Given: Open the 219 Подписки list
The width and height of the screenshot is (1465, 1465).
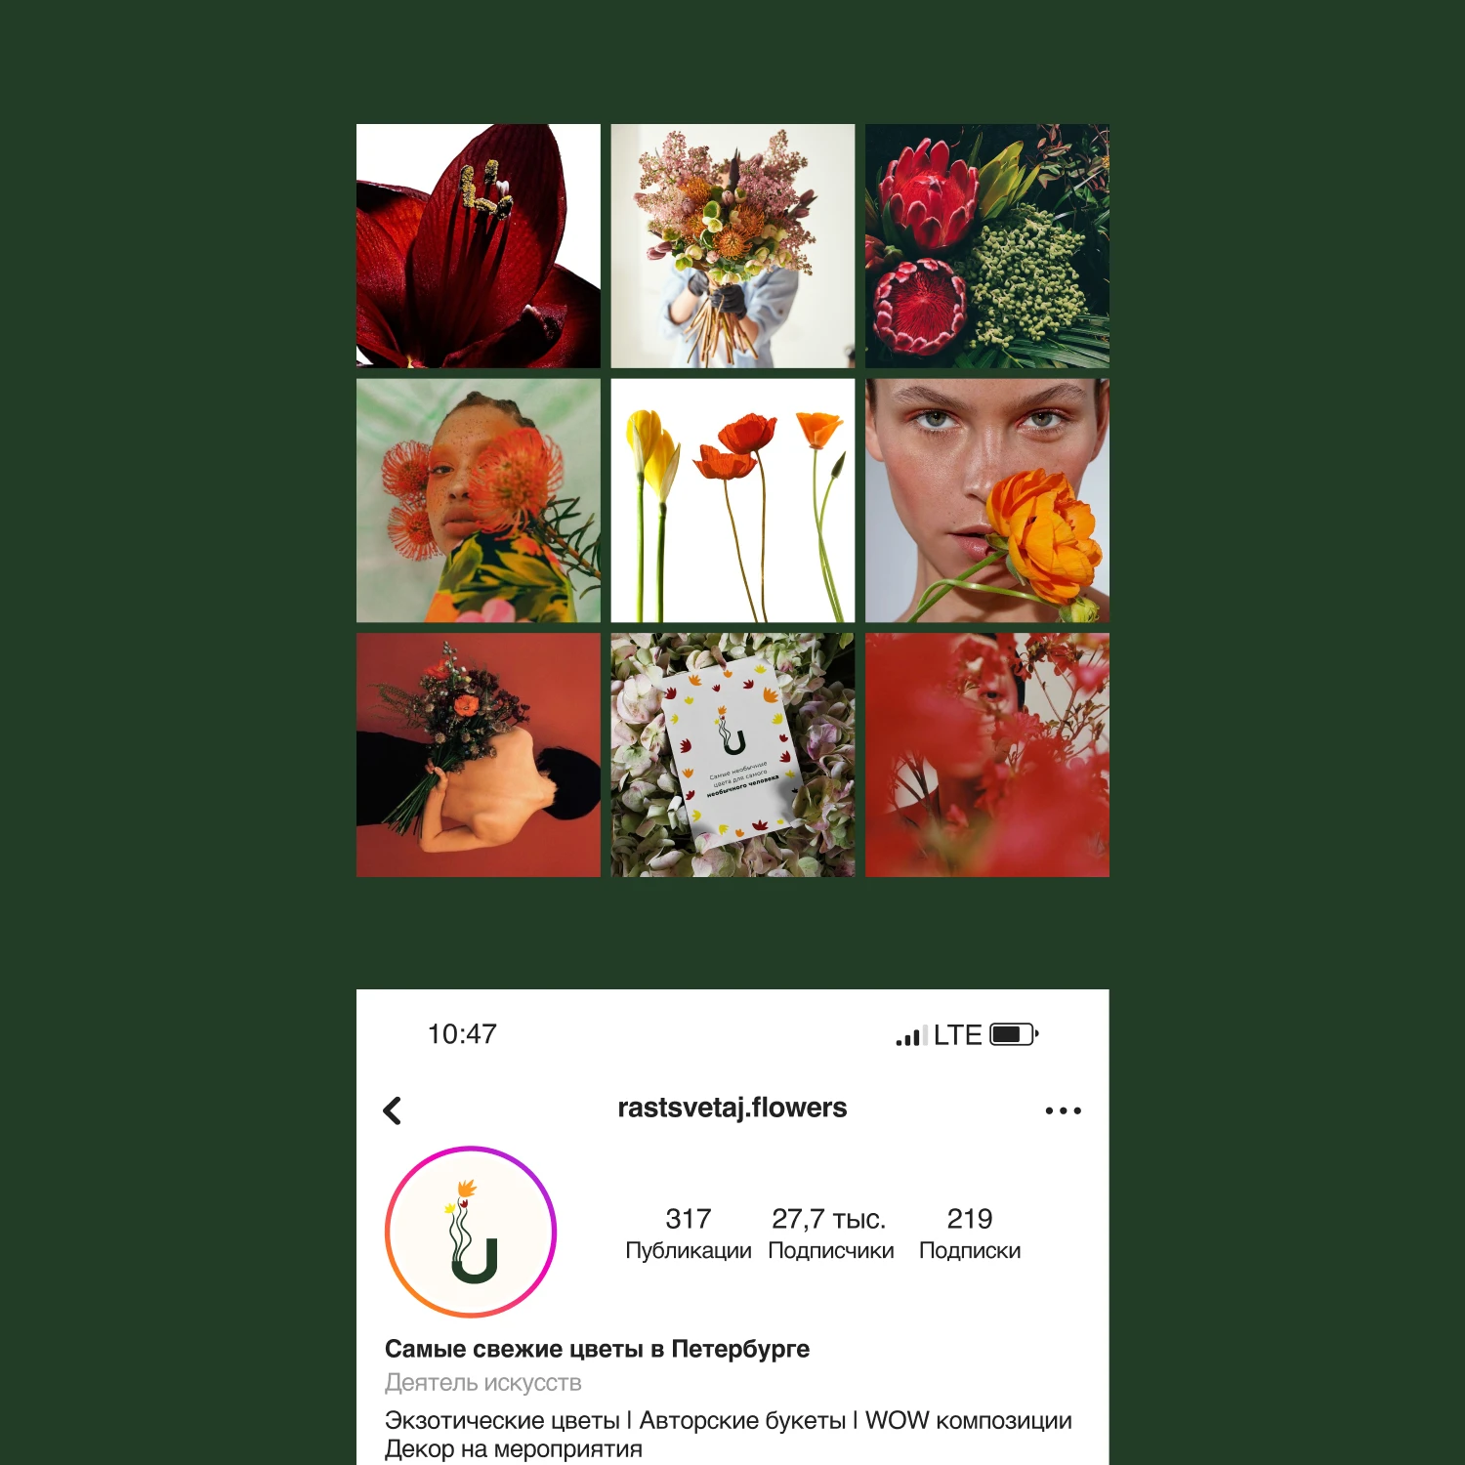Looking at the screenshot, I should 970,1234.
